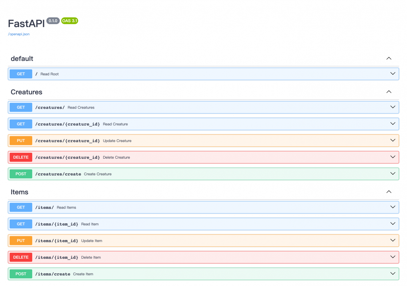Viewport: 407px width, 286px height.
Task: Click the FastAPI title
Action: (26, 24)
